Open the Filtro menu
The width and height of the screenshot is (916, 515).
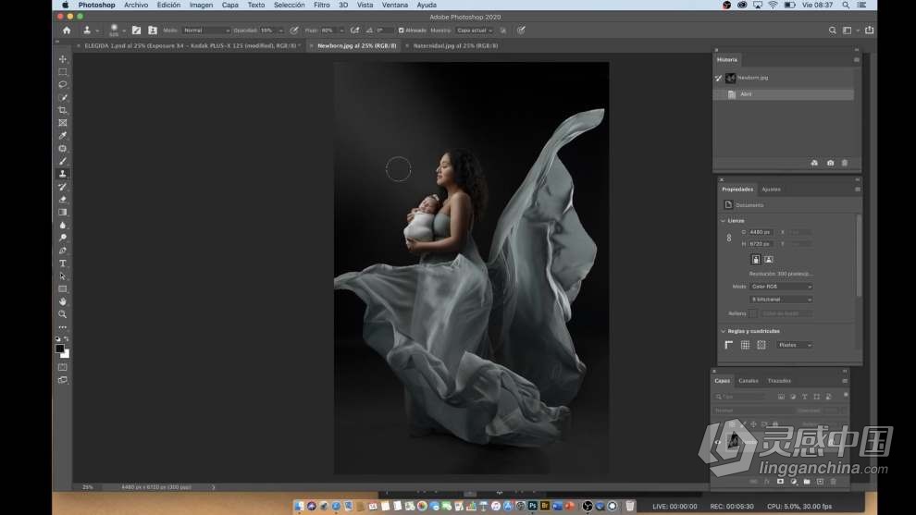point(321,5)
